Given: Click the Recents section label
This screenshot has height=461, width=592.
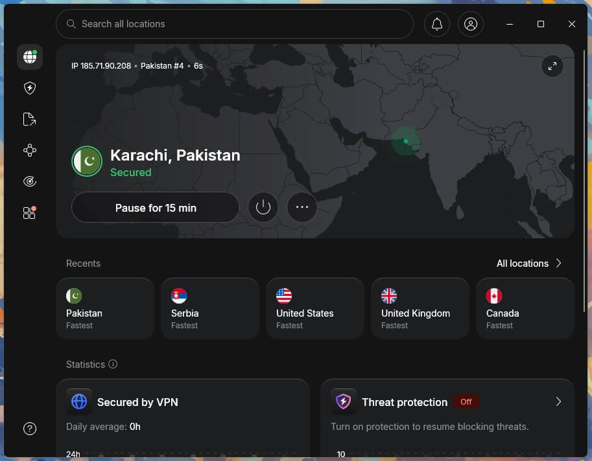Looking at the screenshot, I should point(83,264).
